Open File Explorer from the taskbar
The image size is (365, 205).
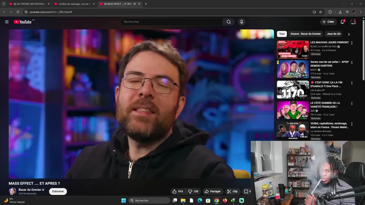click(x=183, y=200)
